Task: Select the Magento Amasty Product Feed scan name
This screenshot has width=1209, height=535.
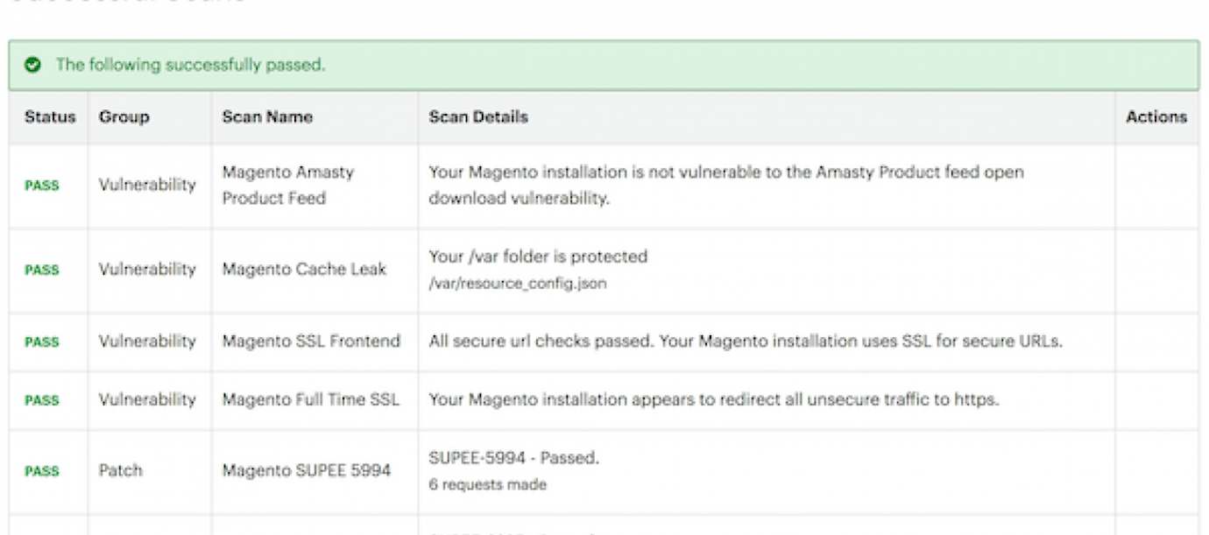Action: click(288, 185)
